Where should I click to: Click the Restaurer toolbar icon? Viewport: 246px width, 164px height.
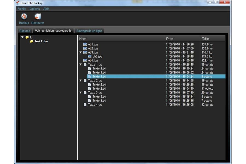[x=38, y=16]
